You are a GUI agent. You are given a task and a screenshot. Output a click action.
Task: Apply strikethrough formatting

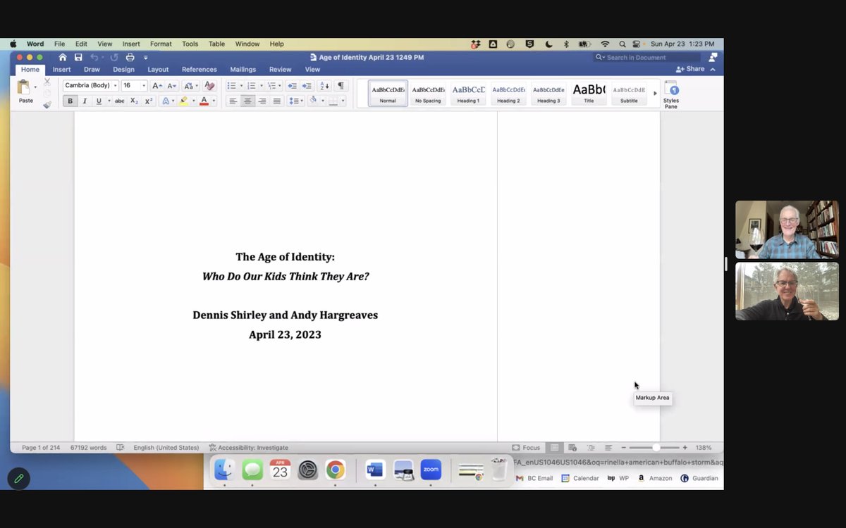120,101
